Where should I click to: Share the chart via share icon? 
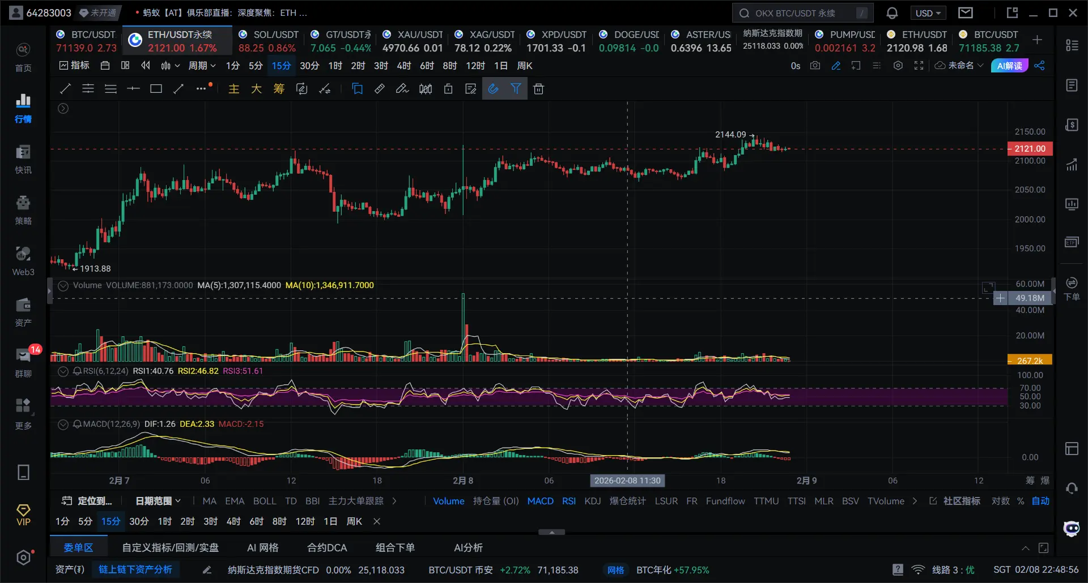point(1039,66)
